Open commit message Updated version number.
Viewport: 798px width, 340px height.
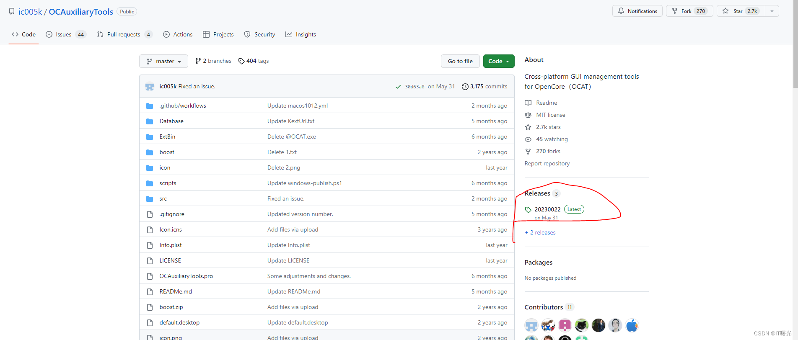[x=300, y=214]
